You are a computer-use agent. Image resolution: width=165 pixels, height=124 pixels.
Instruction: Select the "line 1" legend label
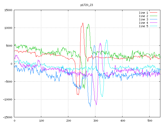coord(144,13)
